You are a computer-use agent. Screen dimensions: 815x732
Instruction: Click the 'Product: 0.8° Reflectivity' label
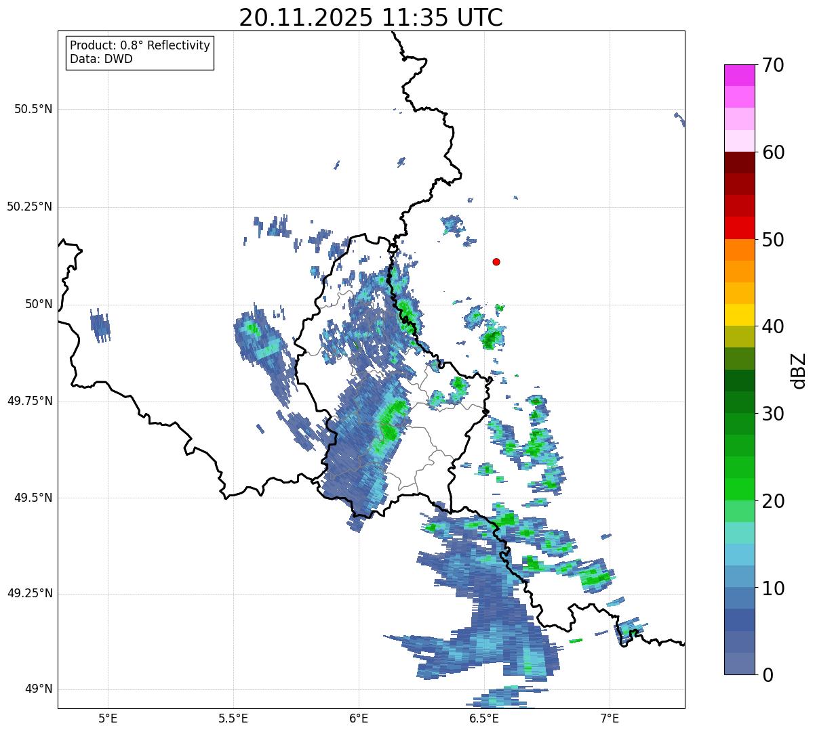[x=140, y=45]
